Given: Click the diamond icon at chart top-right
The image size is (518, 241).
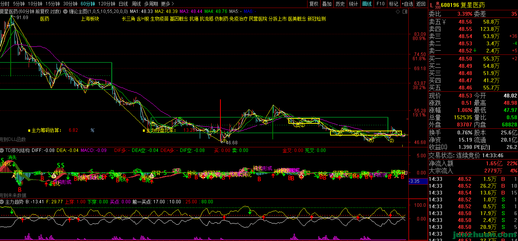Looking at the screenshot, I should click(398, 11).
